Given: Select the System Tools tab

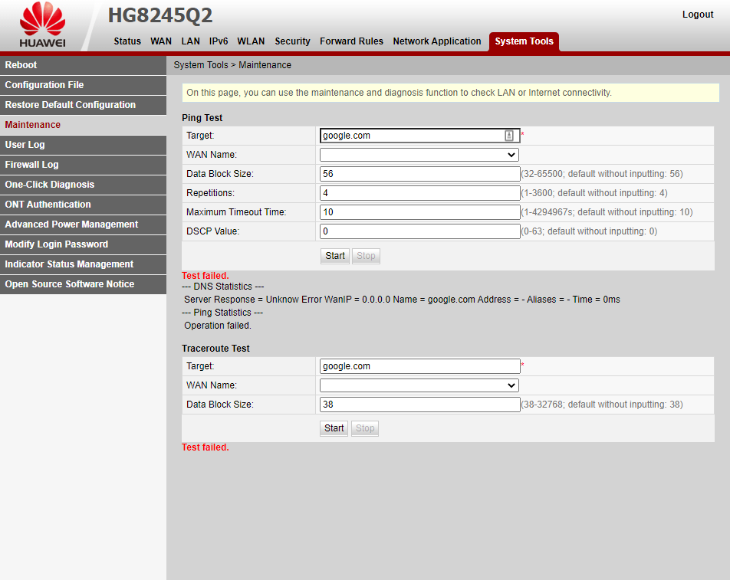Looking at the screenshot, I should click(x=524, y=41).
